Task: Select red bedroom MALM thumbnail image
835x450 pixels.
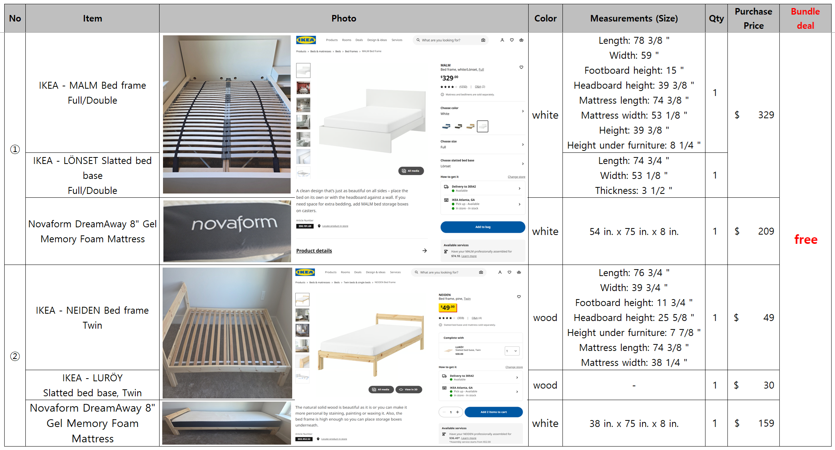Action: click(303, 88)
